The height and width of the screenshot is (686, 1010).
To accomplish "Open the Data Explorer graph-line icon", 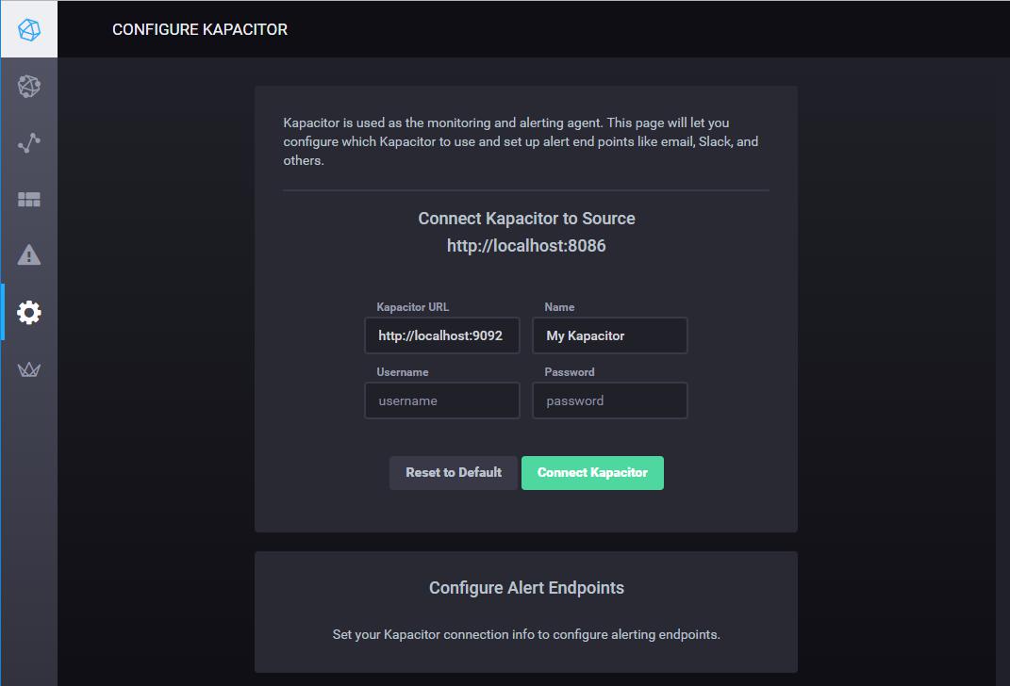I will pyautogui.click(x=29, y=143).
